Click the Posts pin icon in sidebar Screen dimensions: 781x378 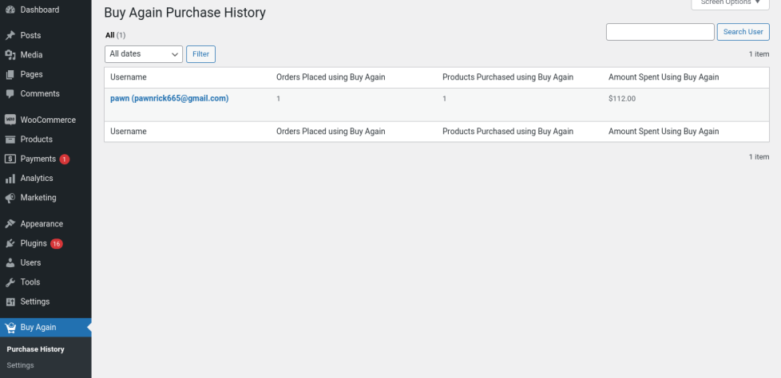[10, 36]
